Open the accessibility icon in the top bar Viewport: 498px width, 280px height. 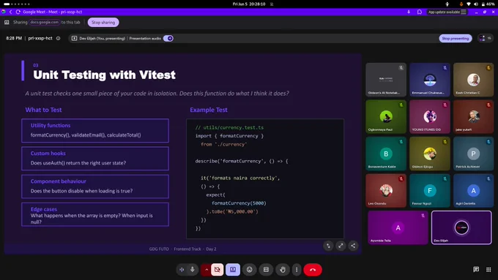pos(447,4)
